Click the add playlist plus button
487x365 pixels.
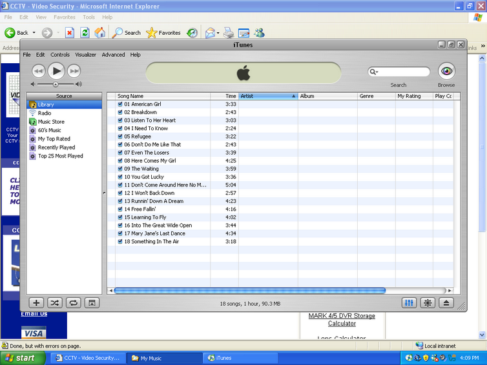click(x=36, y=302)
